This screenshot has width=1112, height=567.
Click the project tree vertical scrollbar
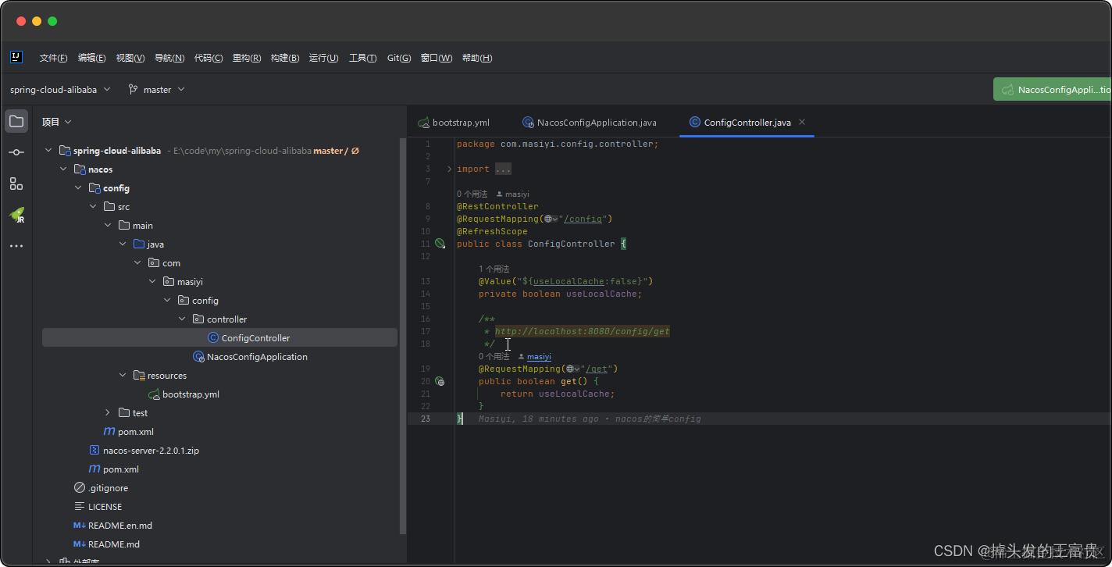click(x=403, y=336)
